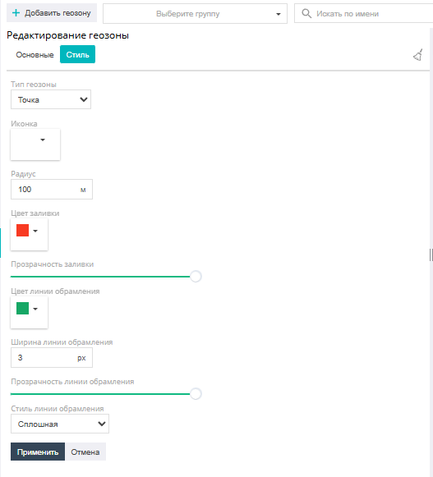Open the Иконка picker dropdown
The height and width of the screenshot is (477, 433).
(43, 140)
